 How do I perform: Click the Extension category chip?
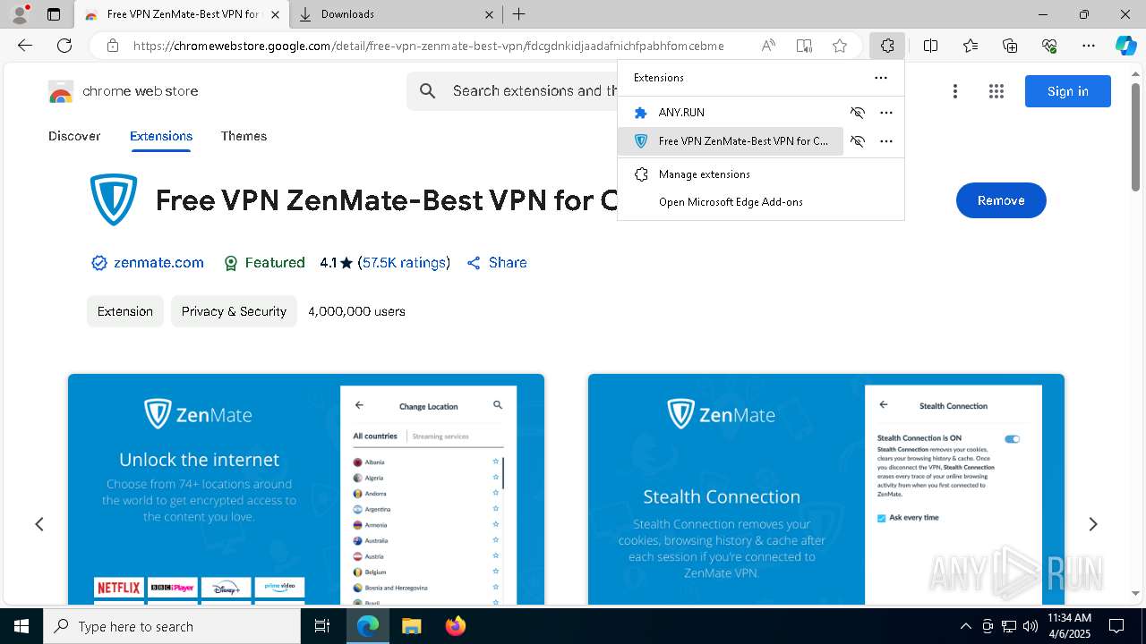(125, 311)
